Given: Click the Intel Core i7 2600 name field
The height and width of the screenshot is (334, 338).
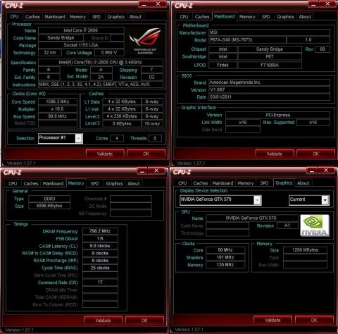Looking at the screenshot, I should coord(81,30).
